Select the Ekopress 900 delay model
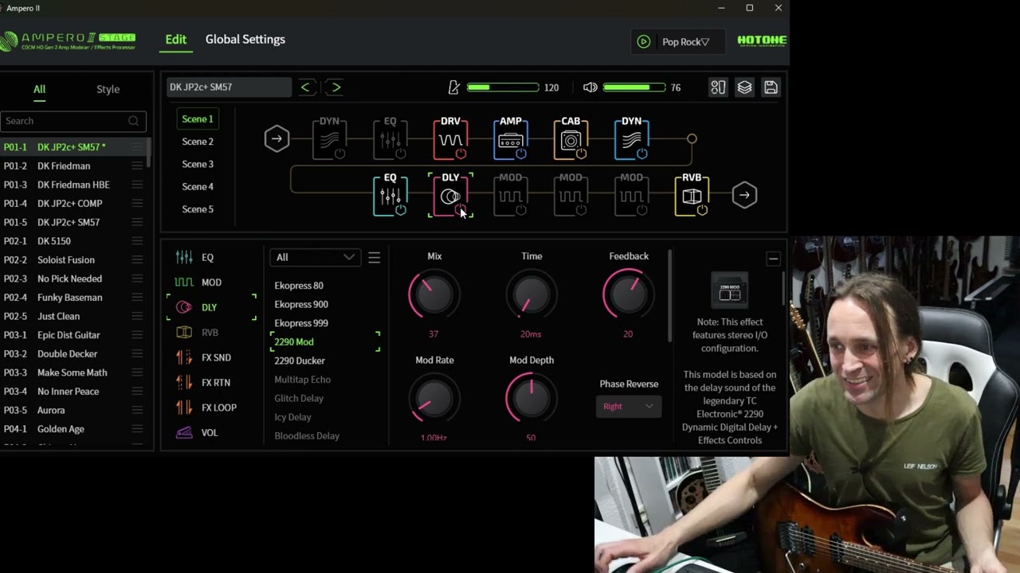 pyautogui.click(x=301, y=304)
